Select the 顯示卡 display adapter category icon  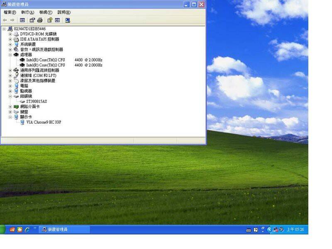16,117
